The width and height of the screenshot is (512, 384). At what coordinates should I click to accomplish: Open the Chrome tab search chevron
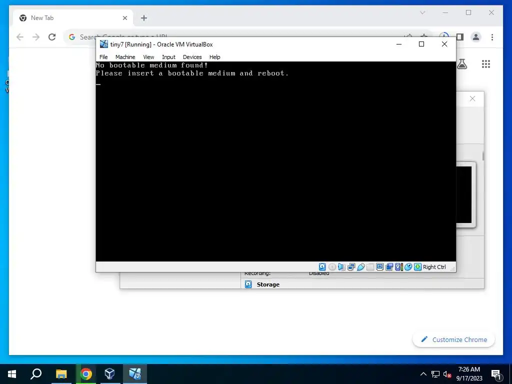click(422, 12)
